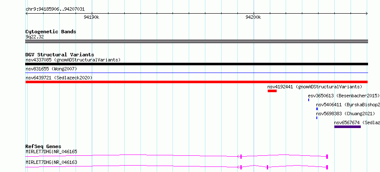The height and width of the screenshot is (172, 380).
Task: Click the esv3650613 Besenbacher2015 blue marker
Action: [309, 100]
